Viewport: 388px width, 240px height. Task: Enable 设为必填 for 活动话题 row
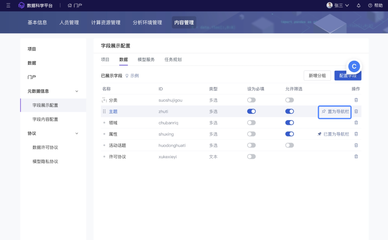[251, 146]
